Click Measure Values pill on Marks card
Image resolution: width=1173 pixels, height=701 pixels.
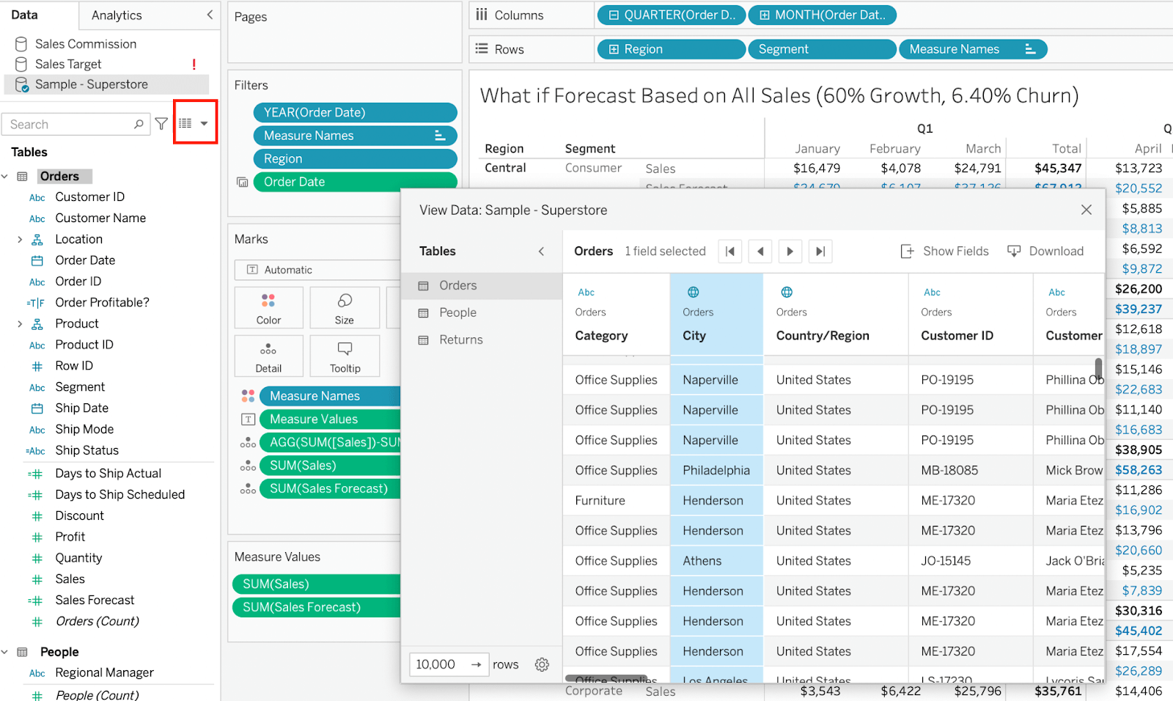pyautogui.click(x=330, y=419)
